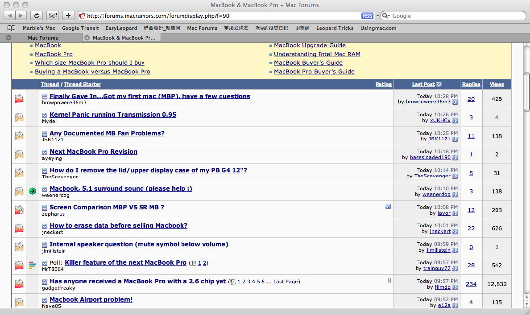The width and height of the screenshot is (530, 315).
Task: Switch to the Mac Forums tab
Action: tap(42, 38)
